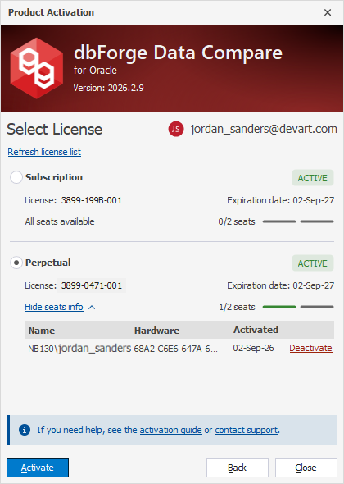This screenshot has height=484, width=344.
Task: Click the Perpetual expiration date 02-Sep-27
Action: click(314, 285)
